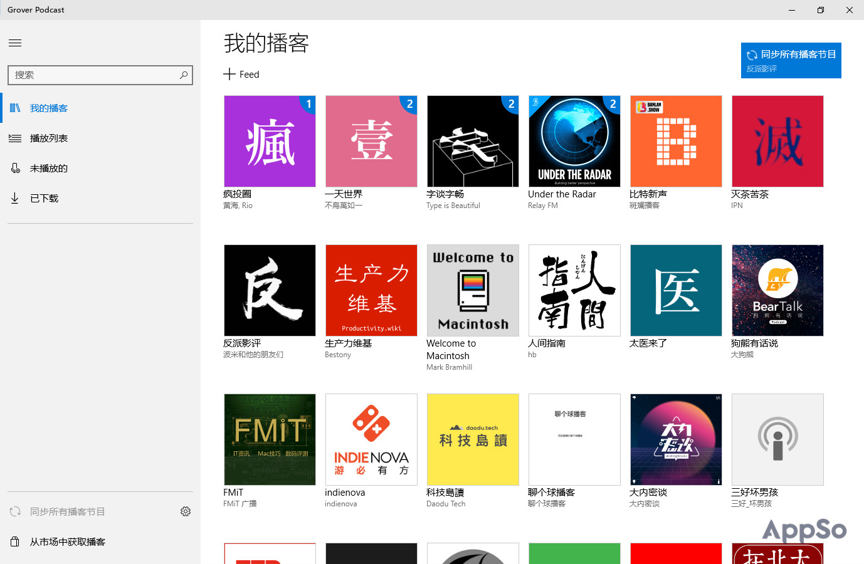The image size is (864, 564).
Task: Select the 大内密谈 podcast tile
Action: (x=676, y=439)
